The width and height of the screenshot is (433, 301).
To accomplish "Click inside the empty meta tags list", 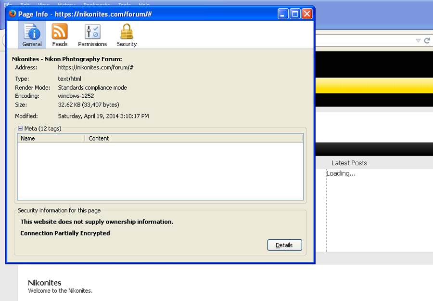I will tap(160, 171).
